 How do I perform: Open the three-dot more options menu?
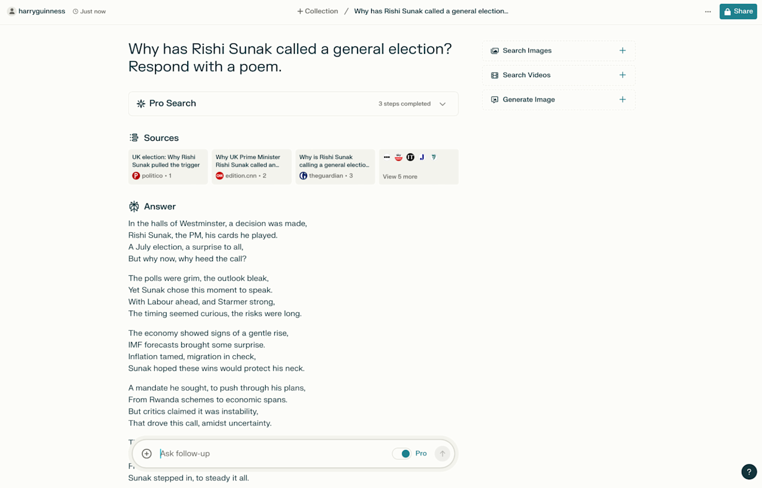point(708,11)
